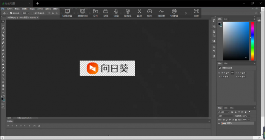Screen dimensions: 265x140
Task: Click the 语音 microphone icon
Action: (116, 13)
